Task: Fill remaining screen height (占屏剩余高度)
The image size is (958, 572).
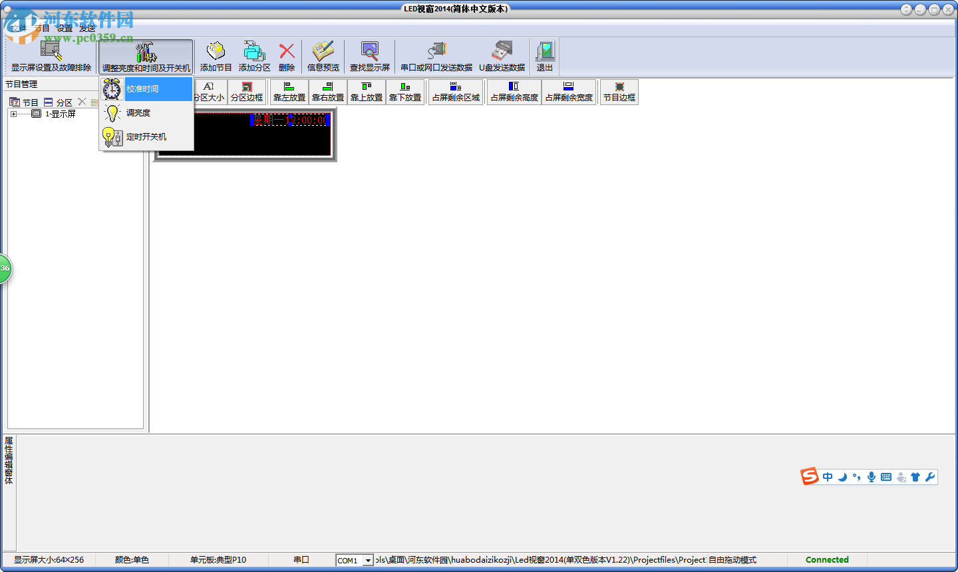Action: tap(514, 92)
